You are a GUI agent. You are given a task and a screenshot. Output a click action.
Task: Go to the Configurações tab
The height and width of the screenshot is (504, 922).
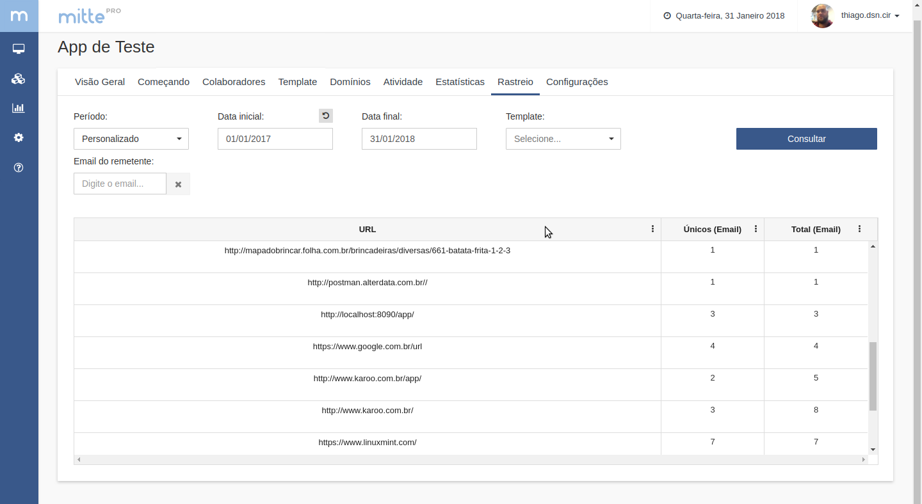click(x=577, y=82)
